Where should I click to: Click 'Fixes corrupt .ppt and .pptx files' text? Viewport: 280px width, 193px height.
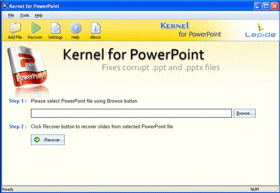point(161,68)
